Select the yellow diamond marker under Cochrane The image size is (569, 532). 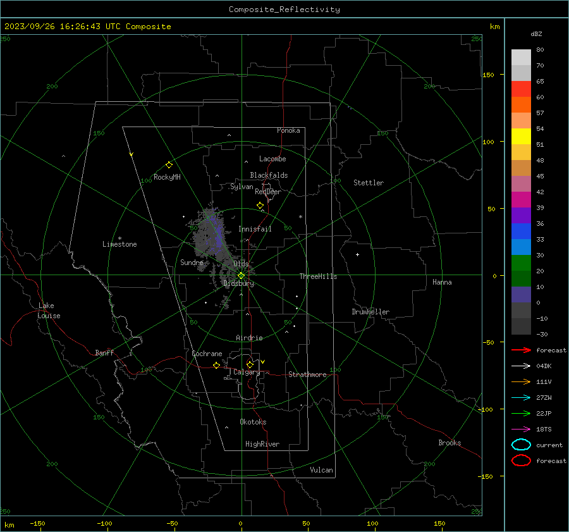coord(216,365)
